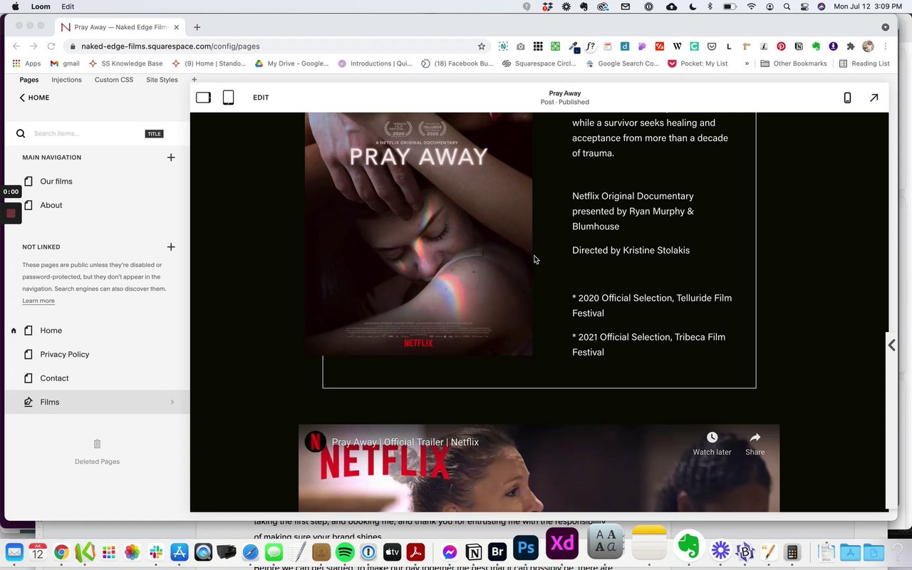Switch to desktop preview icon in Squarespace toolbar
This screenshot has width=912, height=570.
[203, 98]
